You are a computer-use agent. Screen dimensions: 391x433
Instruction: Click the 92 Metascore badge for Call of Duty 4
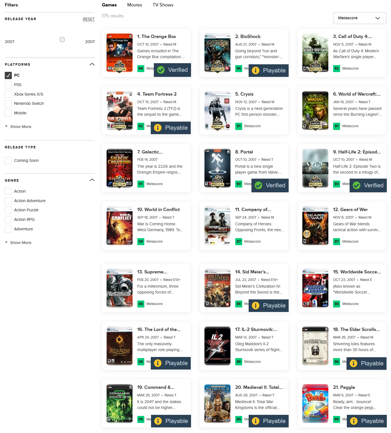point(336,68)
